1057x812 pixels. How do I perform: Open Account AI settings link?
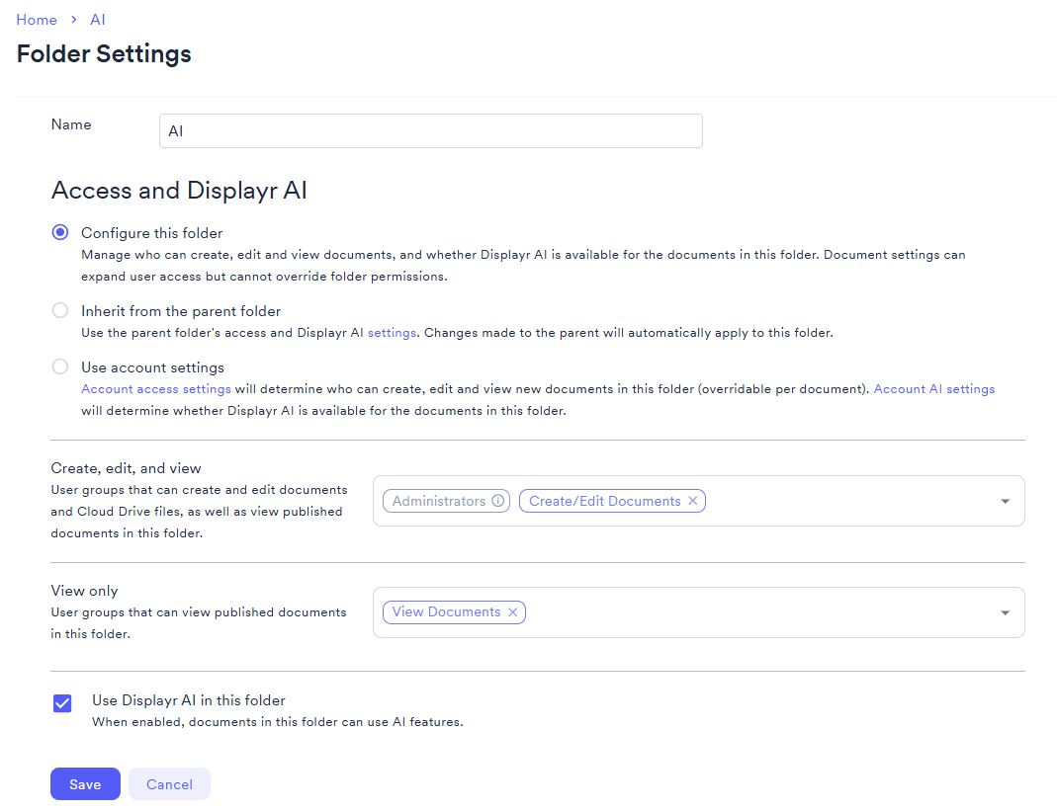(933, 389)
